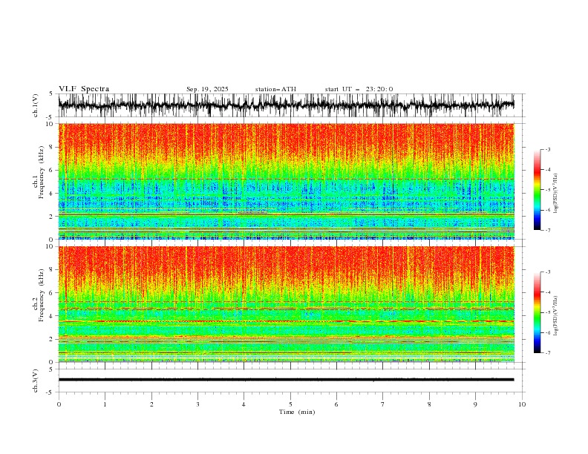The width and height of the screenshot is (588, 454).
Task: Click the 'Sep. 19, 2025' date text
Action: pyautogui.click(x=207, y=89)
